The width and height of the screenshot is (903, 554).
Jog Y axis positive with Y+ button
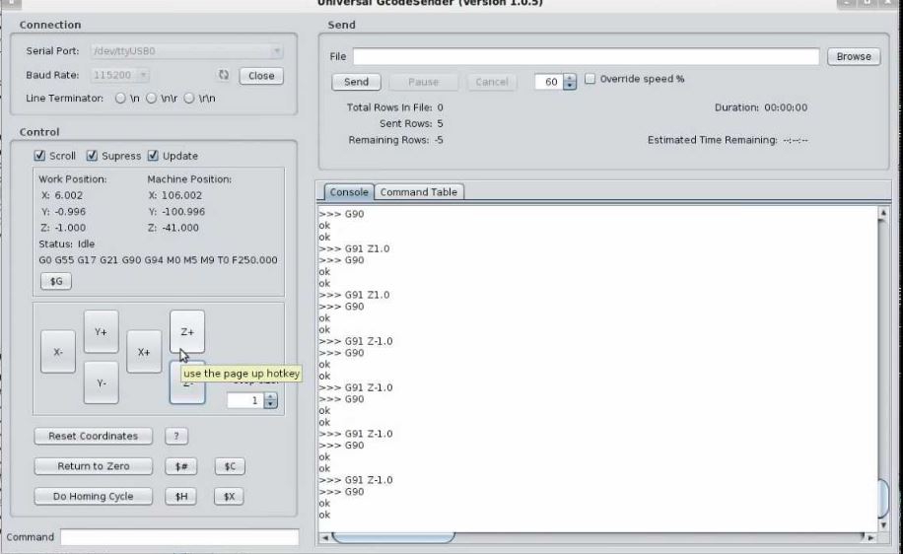(102, 331)
